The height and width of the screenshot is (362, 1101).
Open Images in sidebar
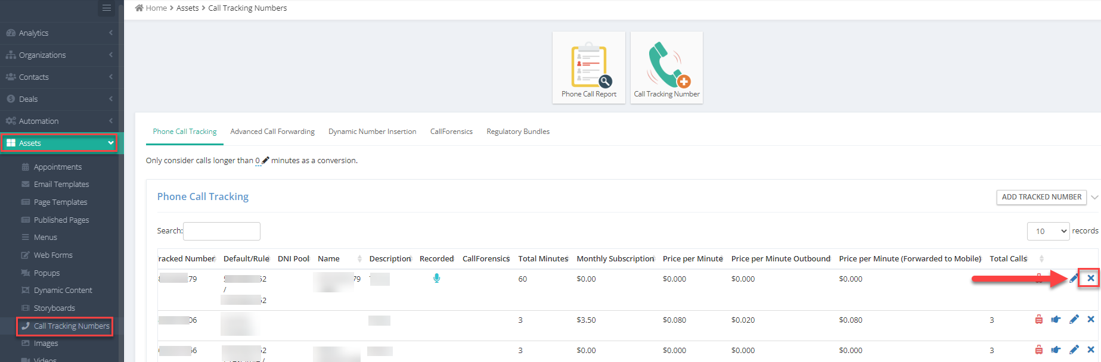tap(46, 344)
